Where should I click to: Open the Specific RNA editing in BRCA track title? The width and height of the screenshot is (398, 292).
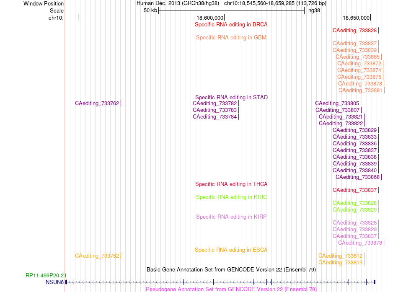[231, 25]
